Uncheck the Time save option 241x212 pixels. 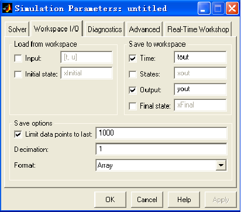pos(133,58)
